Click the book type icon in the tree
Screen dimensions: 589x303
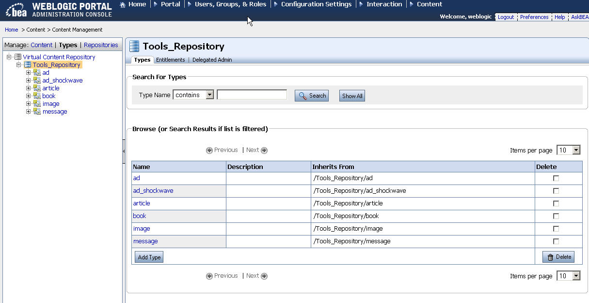point(37,96)
